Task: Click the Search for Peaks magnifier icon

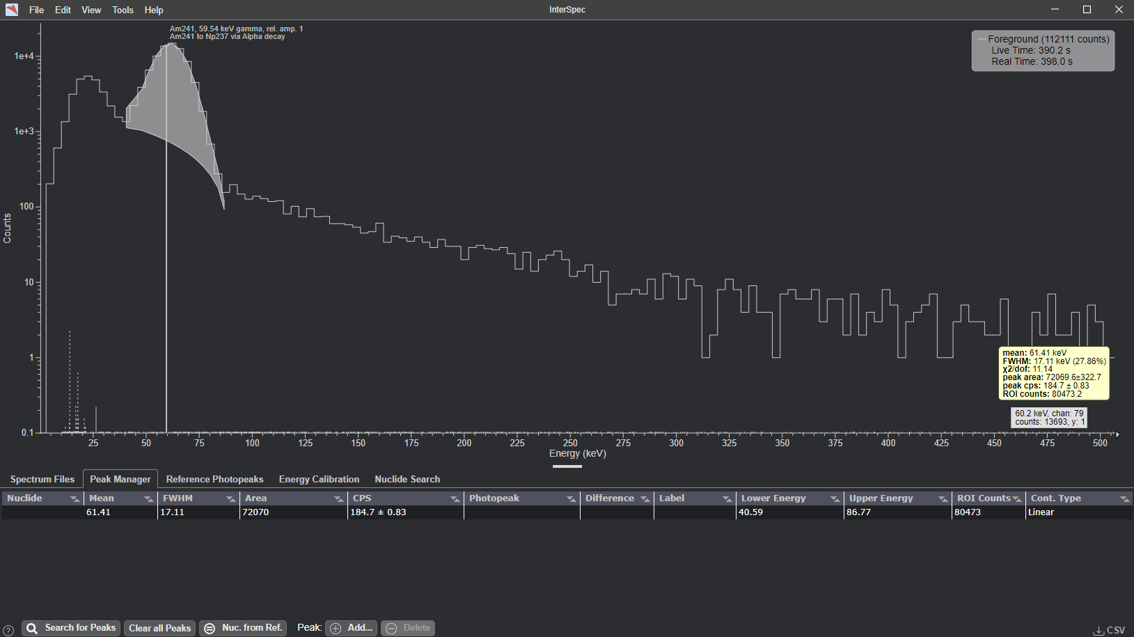Action: click(32, 628)
